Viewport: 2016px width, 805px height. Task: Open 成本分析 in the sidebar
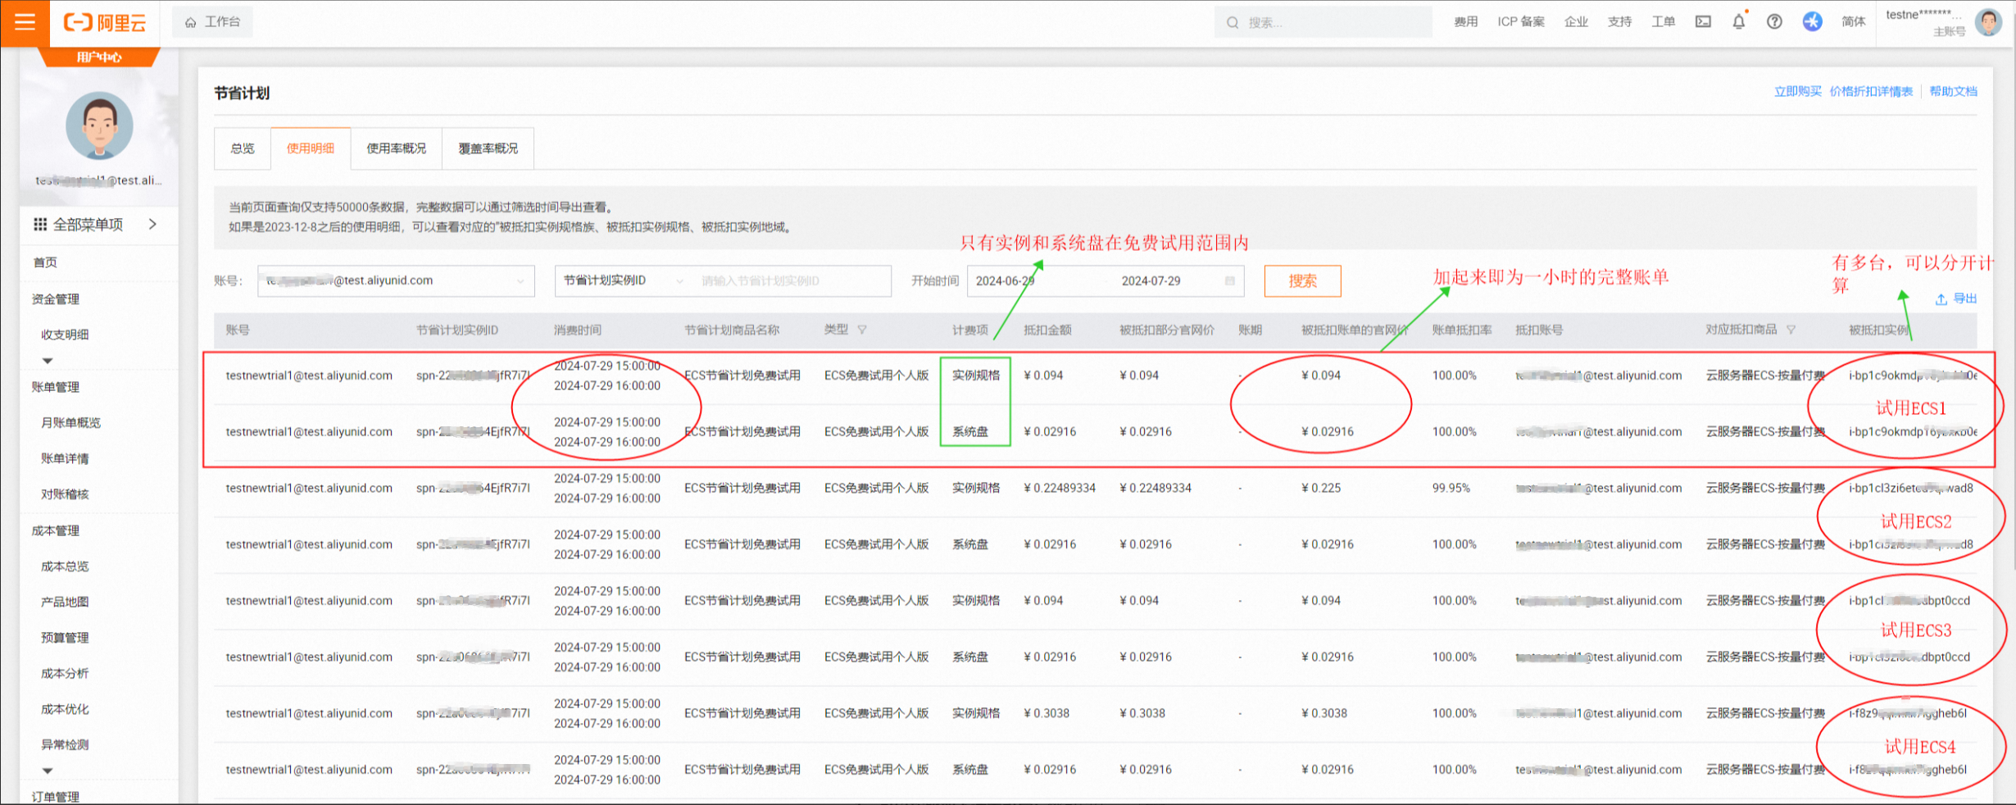[65, 673]
